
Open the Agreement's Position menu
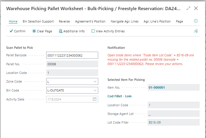coord(90,21)
